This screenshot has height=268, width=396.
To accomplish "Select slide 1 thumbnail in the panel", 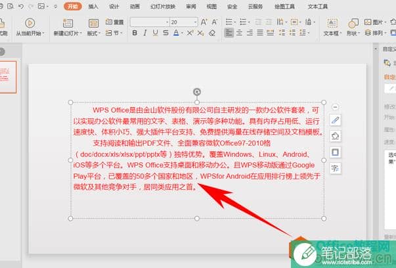I will (x=8, y=77).
